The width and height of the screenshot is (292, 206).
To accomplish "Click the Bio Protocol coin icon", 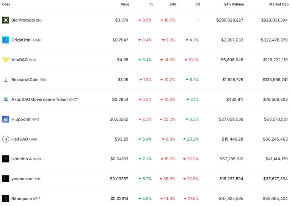I will (x=6, y=20).
